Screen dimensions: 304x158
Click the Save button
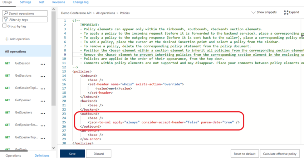pyautogui.click(x=72, y=154)
